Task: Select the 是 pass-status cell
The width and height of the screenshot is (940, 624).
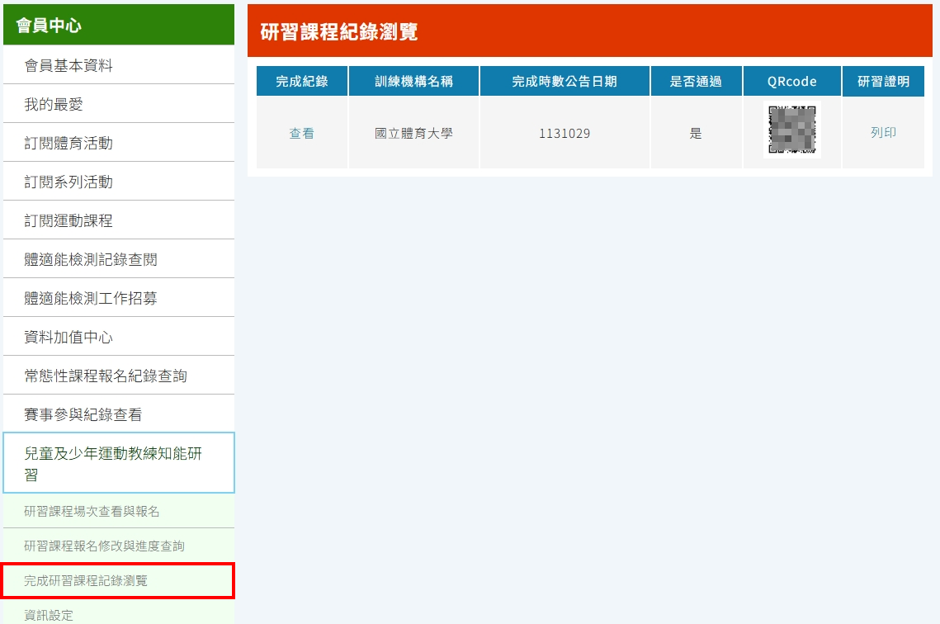Action: click(696, 133)
